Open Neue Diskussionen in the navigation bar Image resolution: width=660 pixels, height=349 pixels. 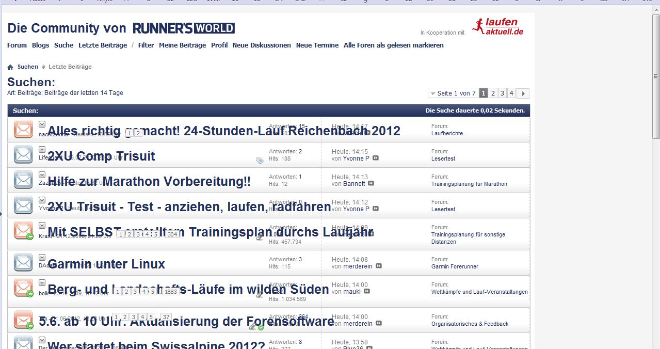262,45
